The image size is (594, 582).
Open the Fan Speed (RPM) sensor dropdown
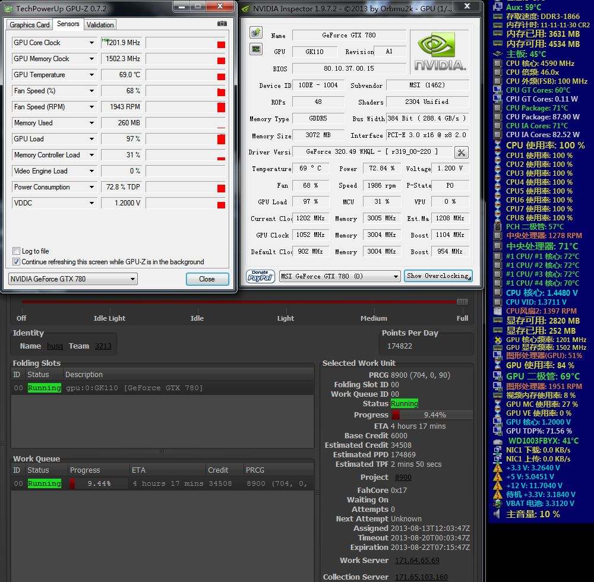coord(91,107)
